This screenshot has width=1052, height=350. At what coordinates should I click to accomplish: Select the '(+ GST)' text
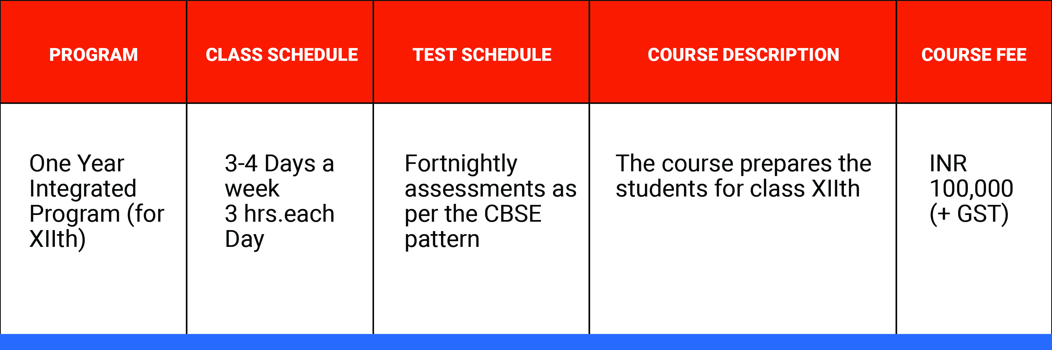[x=969, y=214]
